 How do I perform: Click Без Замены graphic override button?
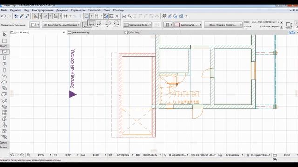(232, 155)
